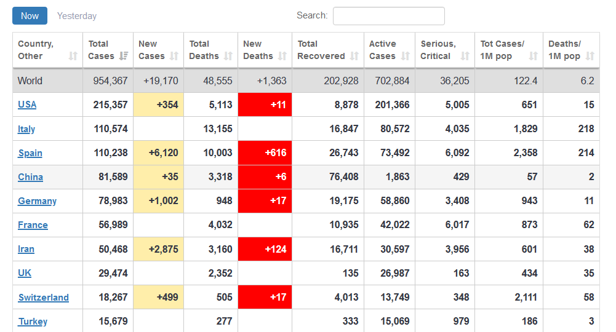The width and height of the screenshot is (616, 332).
Task: Click Deaths/1M pop sort icon
Action: [x=590, y=56]
